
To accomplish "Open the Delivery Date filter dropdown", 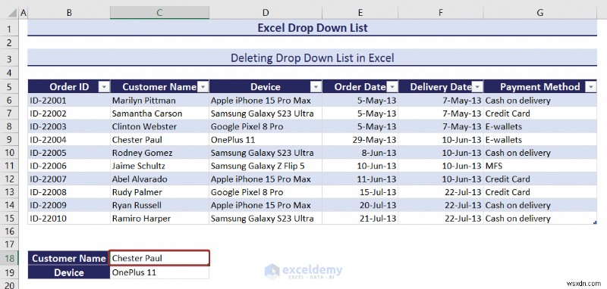I will click(478, 87).
